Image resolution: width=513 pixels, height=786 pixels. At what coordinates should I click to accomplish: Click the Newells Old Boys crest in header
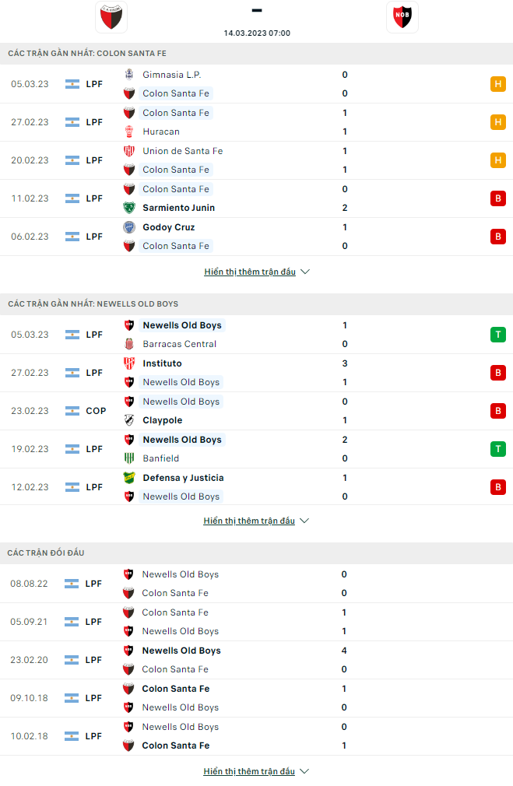pos(402,17)
